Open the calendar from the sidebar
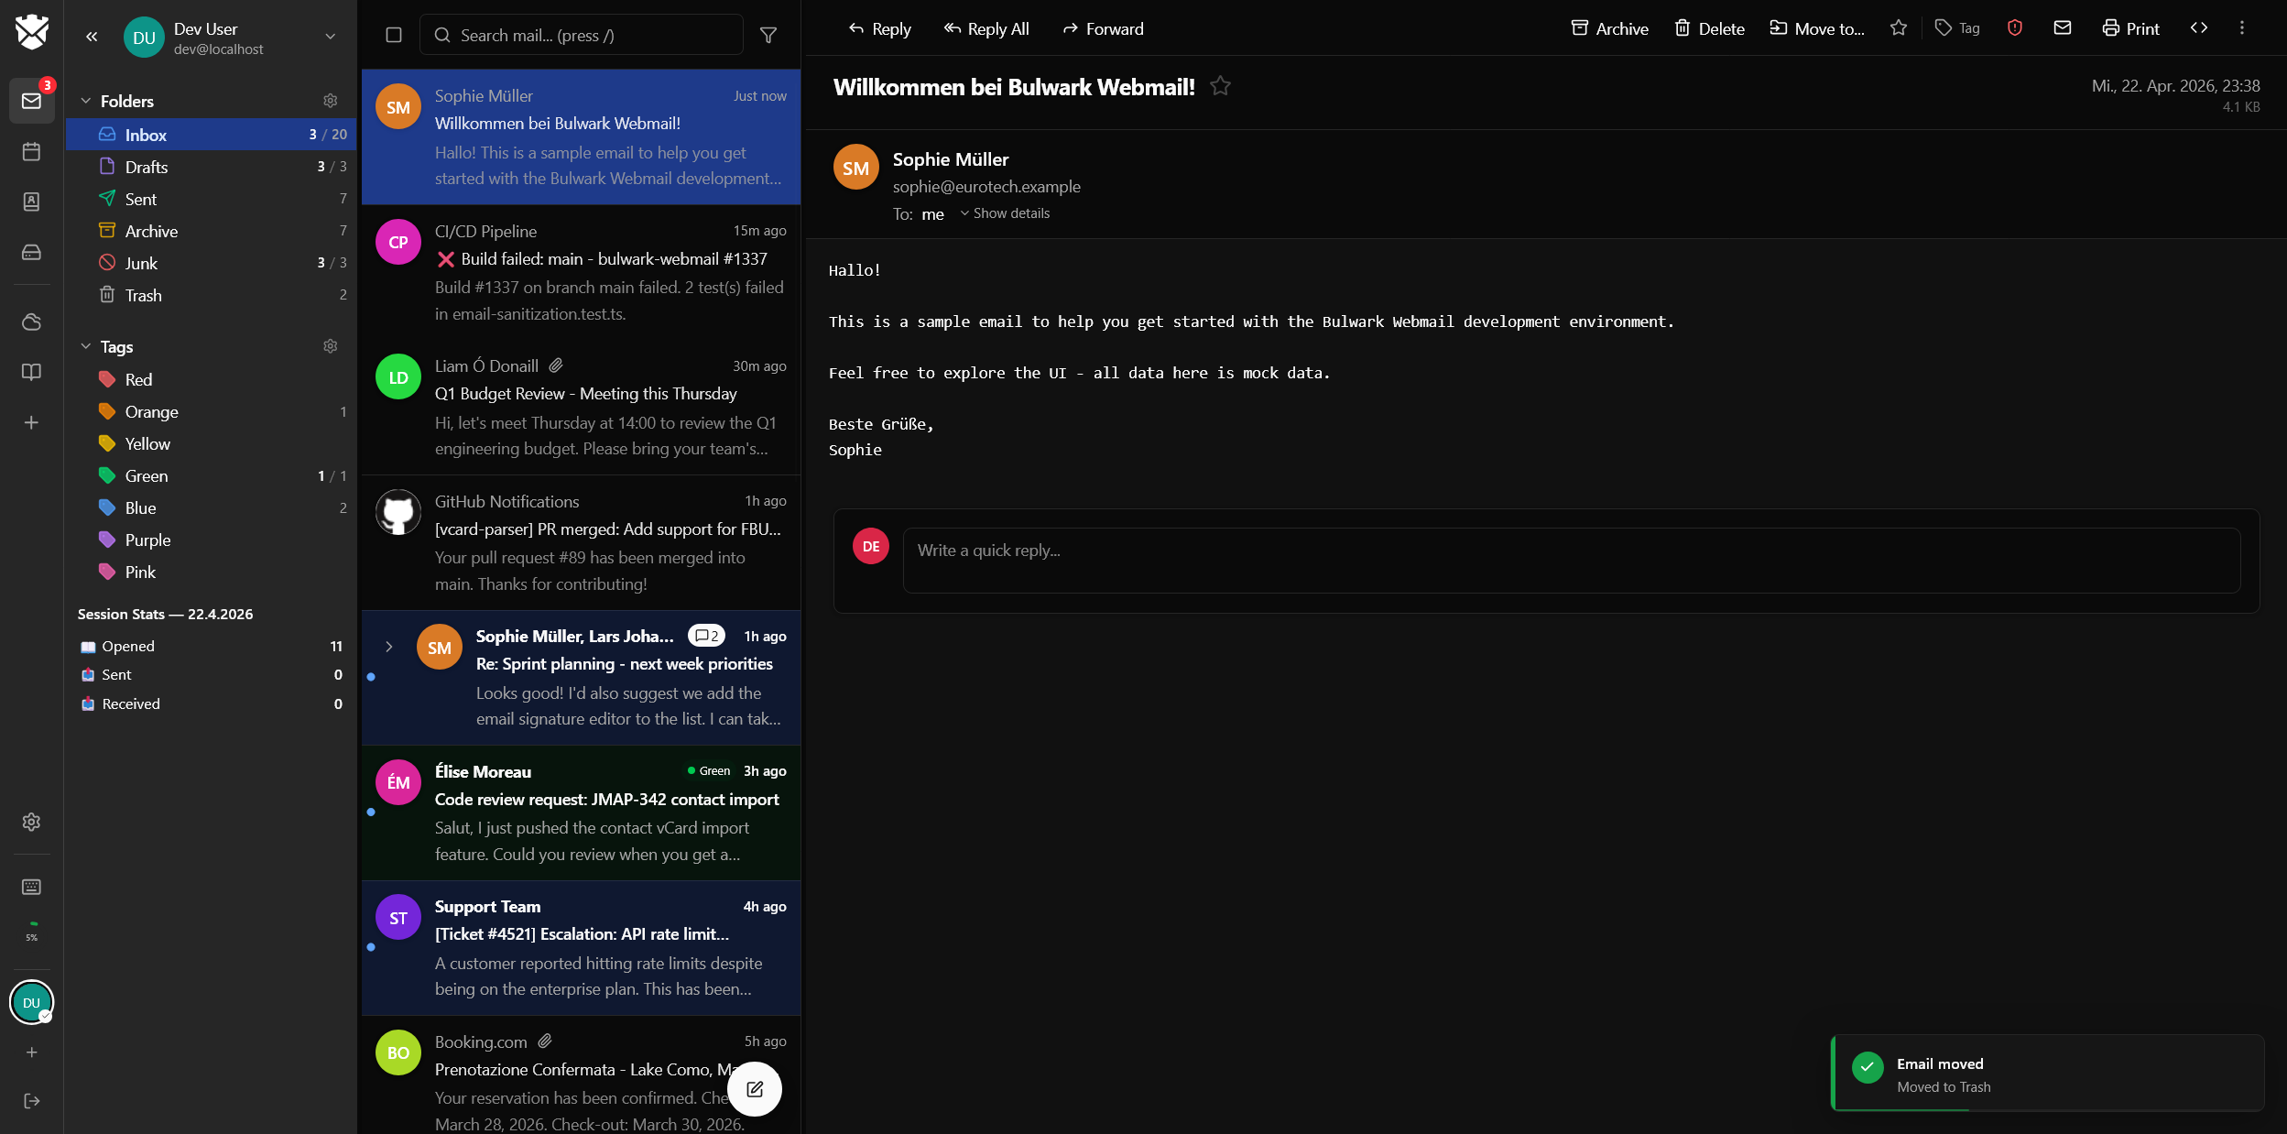Viewport: 2287px width, 1134px height. click(x=31, y=151)
